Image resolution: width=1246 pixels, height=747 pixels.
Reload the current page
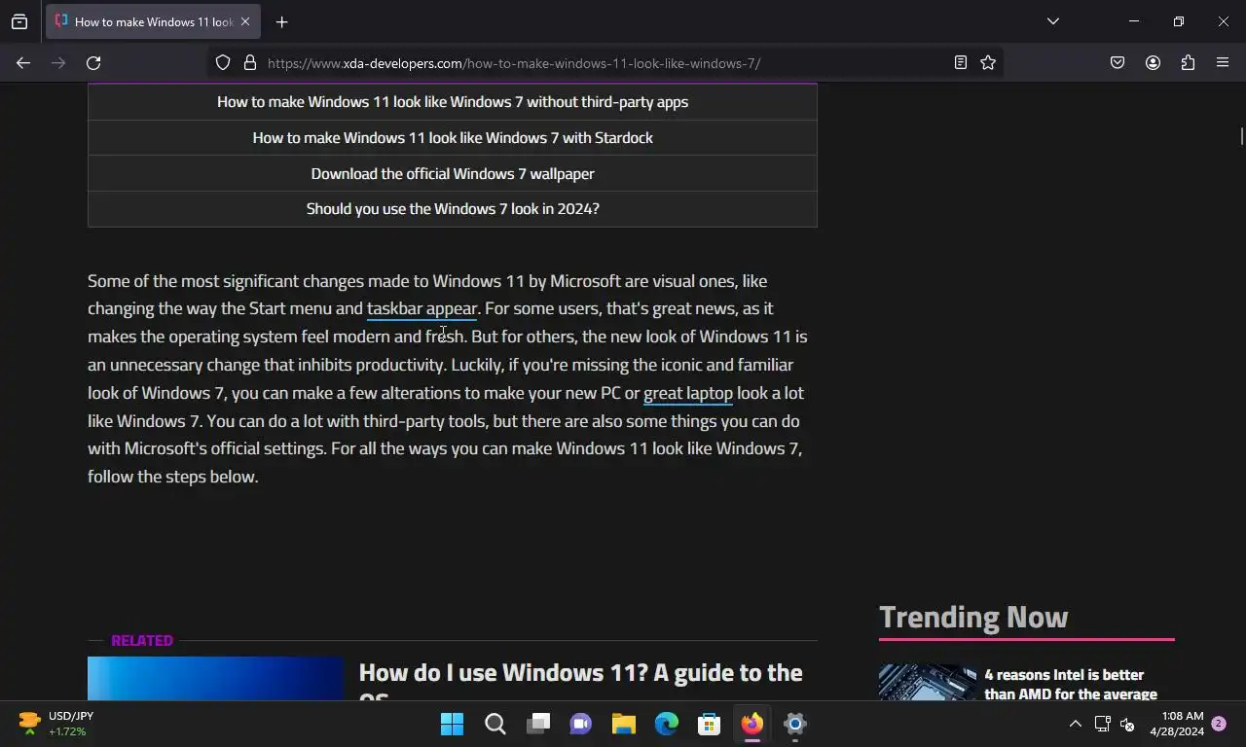[93, 63]
